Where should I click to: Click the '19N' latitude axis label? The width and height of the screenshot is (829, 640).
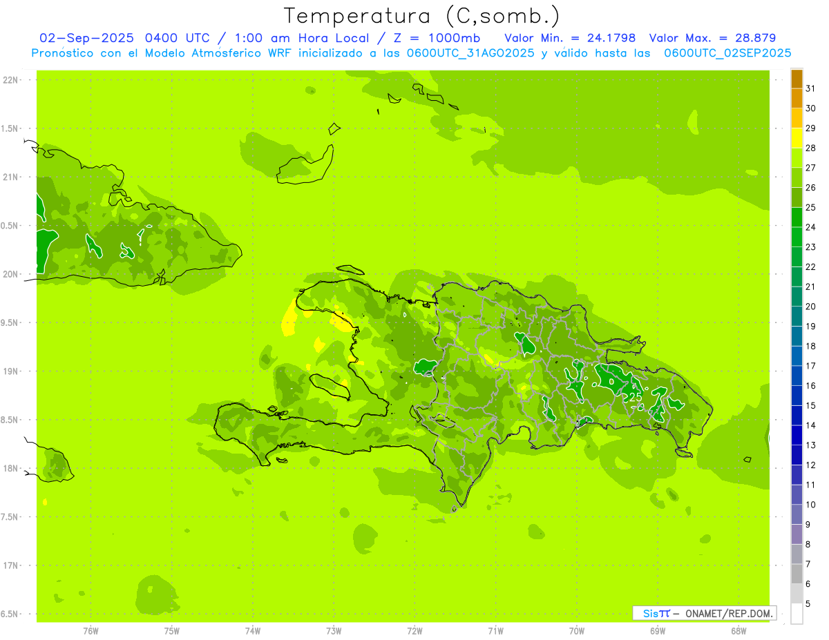pyautogui.click(x=10, y=371)
